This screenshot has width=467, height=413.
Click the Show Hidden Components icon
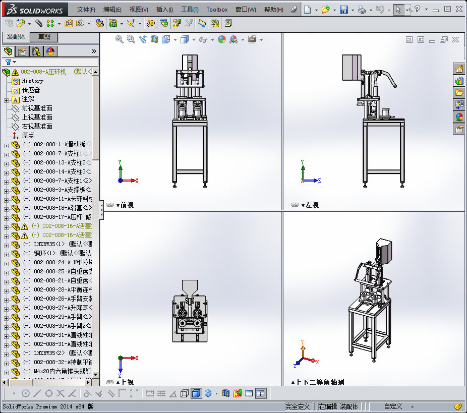(x=99, y=23)
